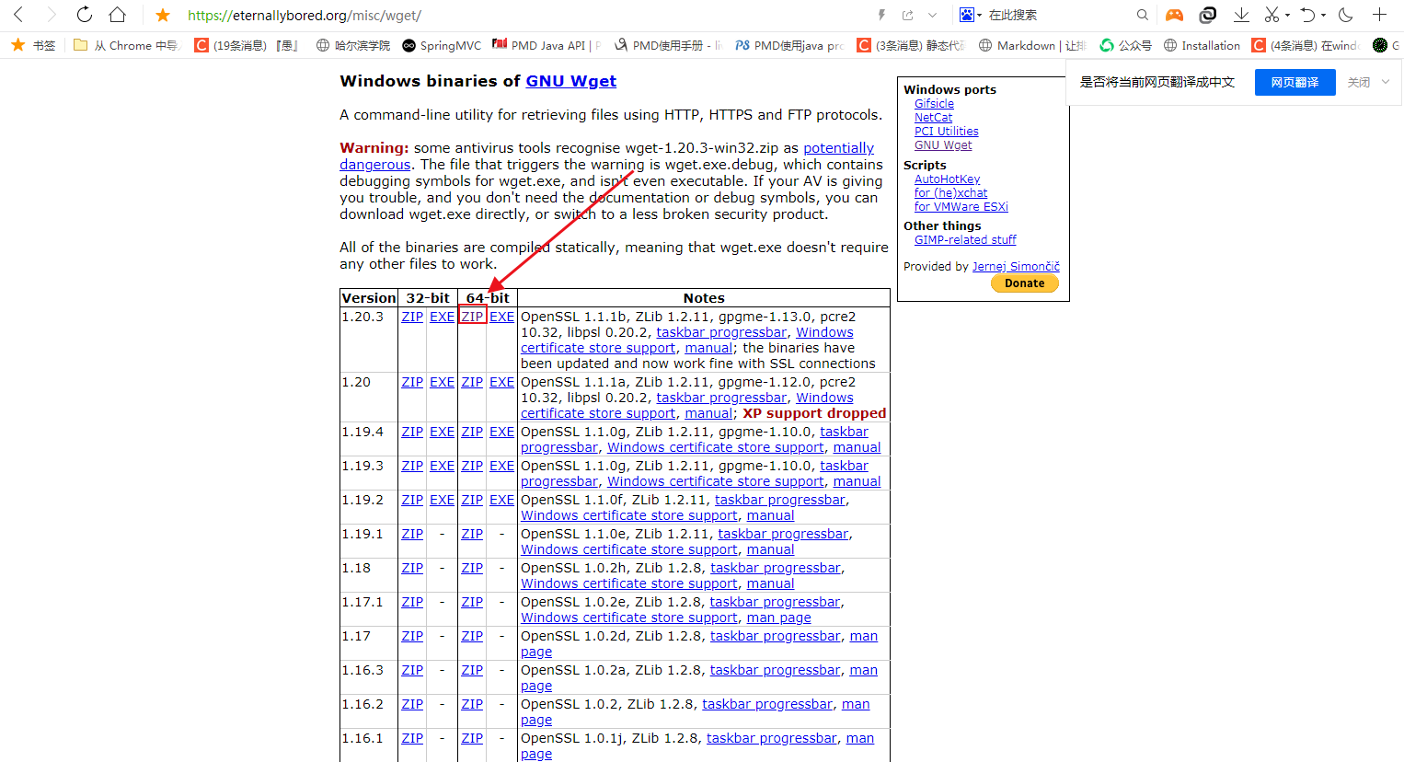Open the Installation bookmark
This screenshot has width=1404, height=762.
(1202, 45)
